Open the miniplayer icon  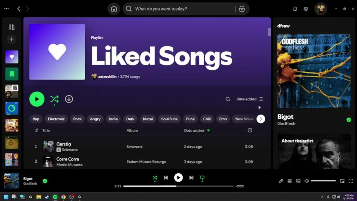click(x=342, y=181)
